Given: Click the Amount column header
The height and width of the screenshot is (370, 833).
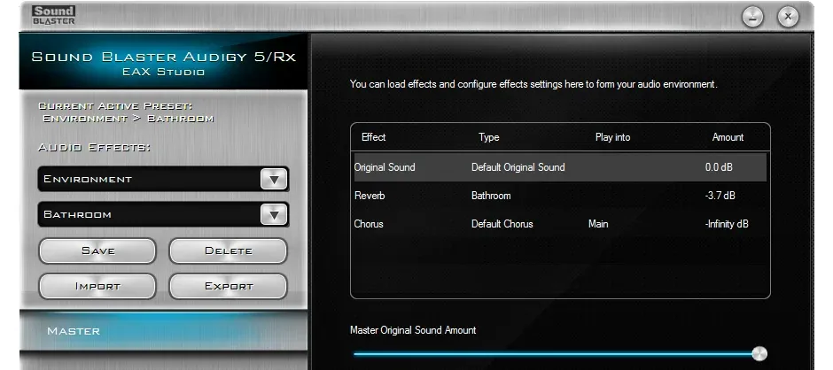Looking at the screenshot, I should (728, 137).
